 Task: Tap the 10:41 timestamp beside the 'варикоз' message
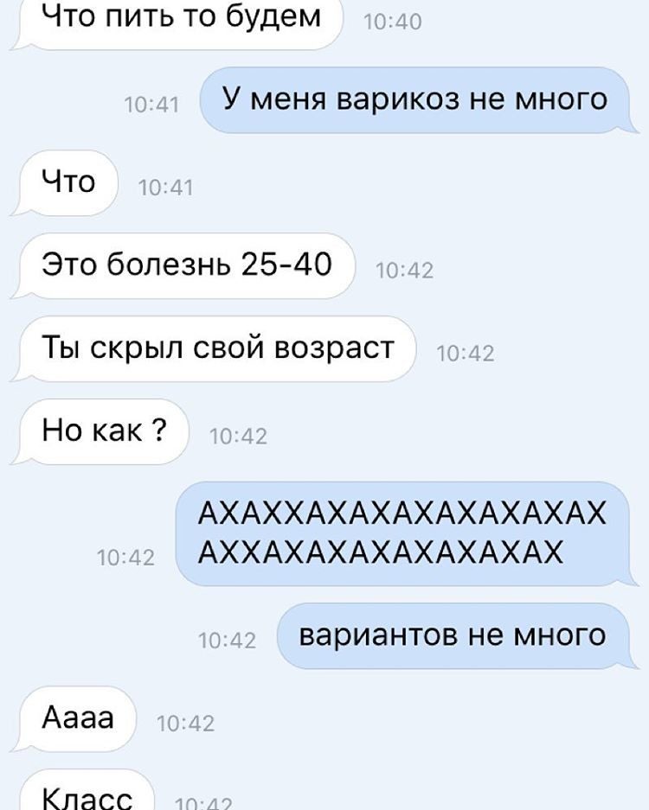coord(151,105)
